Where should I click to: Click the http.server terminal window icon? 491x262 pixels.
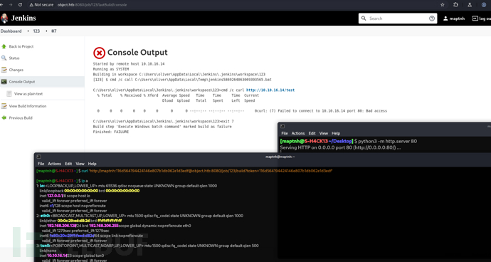(282, 126)
